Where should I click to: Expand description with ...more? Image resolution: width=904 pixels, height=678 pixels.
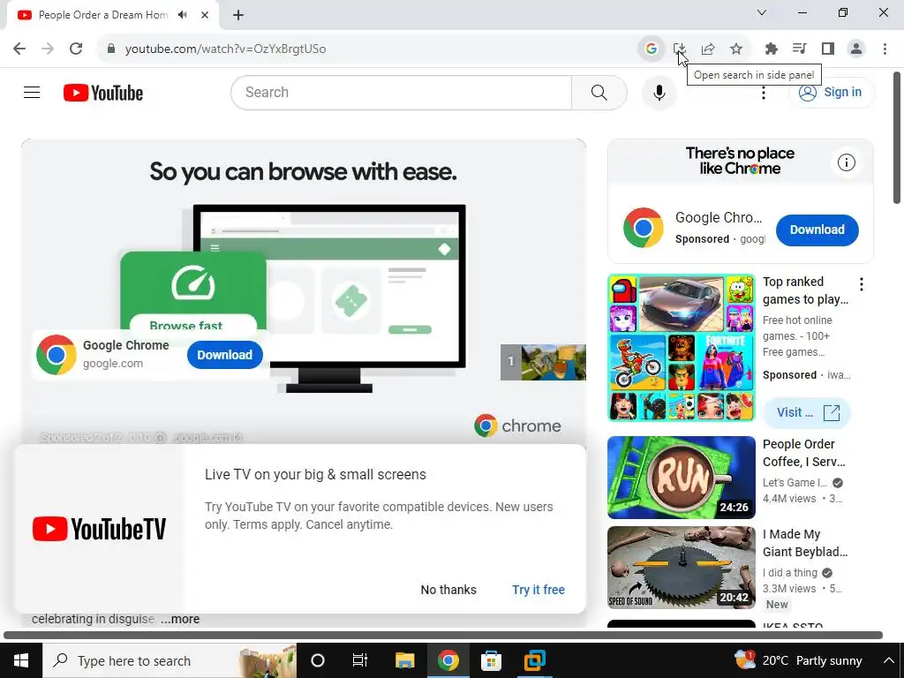point(180,619)
